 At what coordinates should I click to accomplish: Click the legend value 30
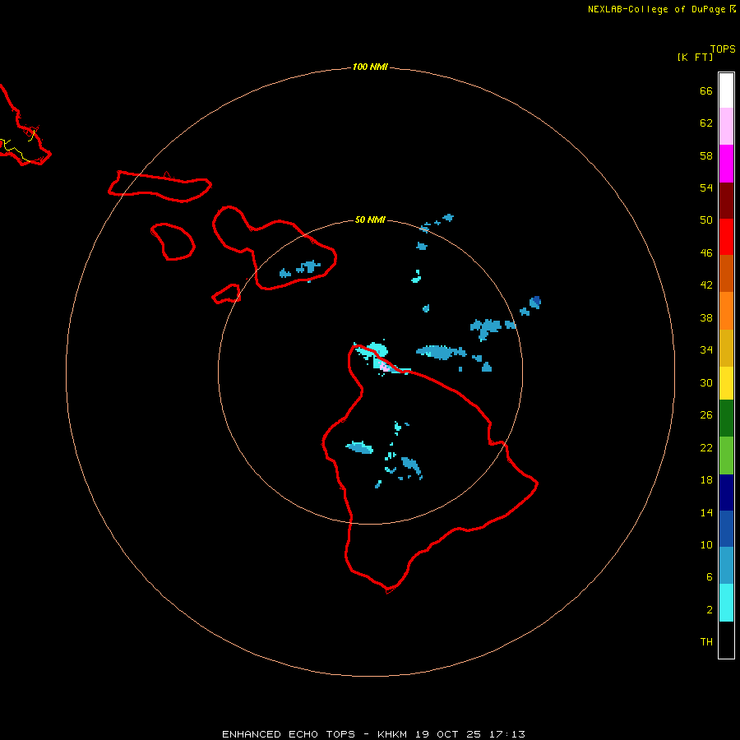tap(706, 382)
